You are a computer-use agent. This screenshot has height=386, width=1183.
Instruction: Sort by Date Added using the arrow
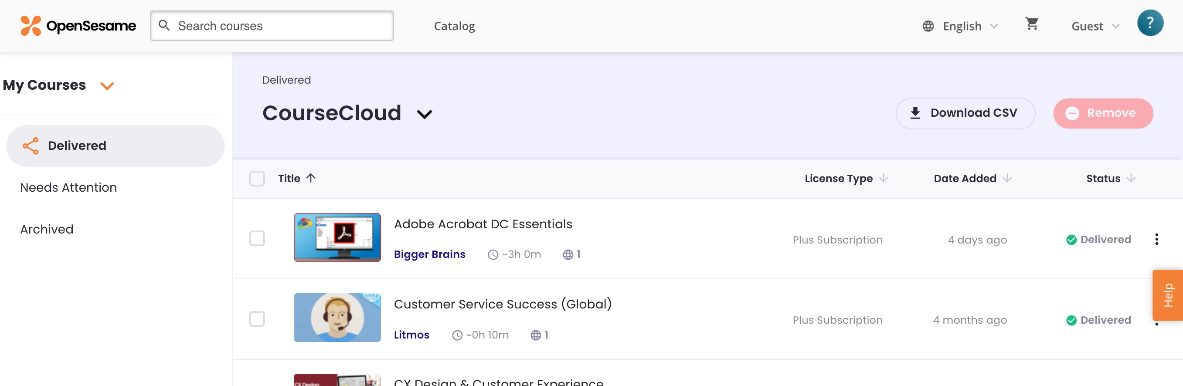pos(1007,178)
